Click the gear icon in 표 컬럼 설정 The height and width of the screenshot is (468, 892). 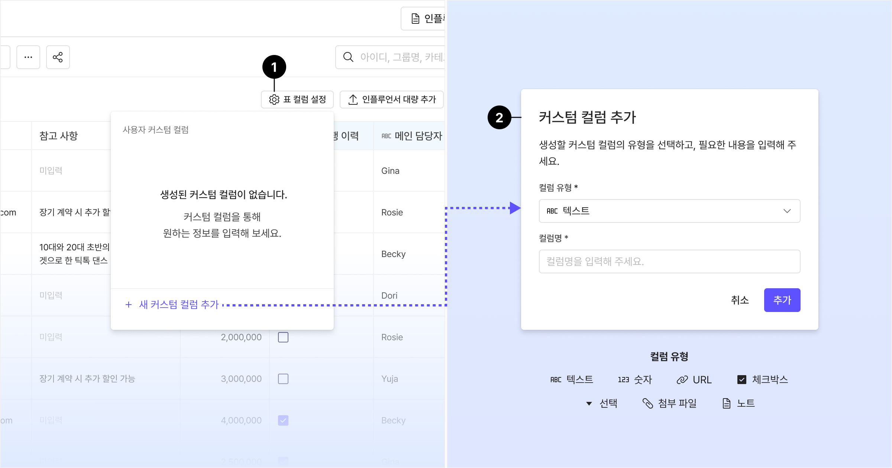[274, 100]
